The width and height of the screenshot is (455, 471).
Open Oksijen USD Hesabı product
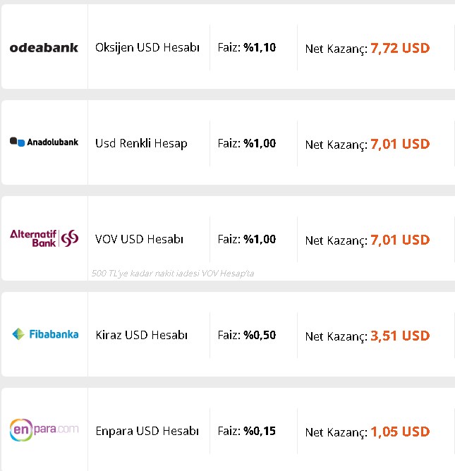(x=147, y=47)
